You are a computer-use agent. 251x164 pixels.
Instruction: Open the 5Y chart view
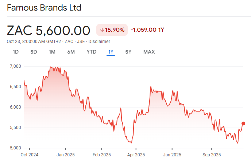pyautogui.click(x=128, y=52)
